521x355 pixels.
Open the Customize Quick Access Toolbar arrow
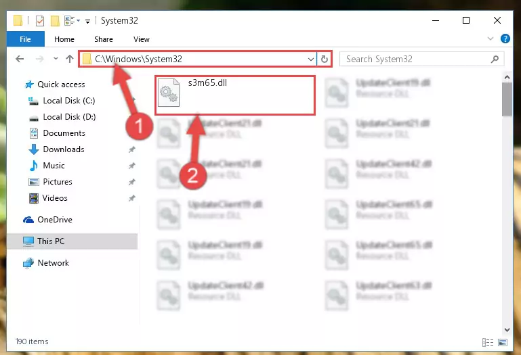[87, 21]
